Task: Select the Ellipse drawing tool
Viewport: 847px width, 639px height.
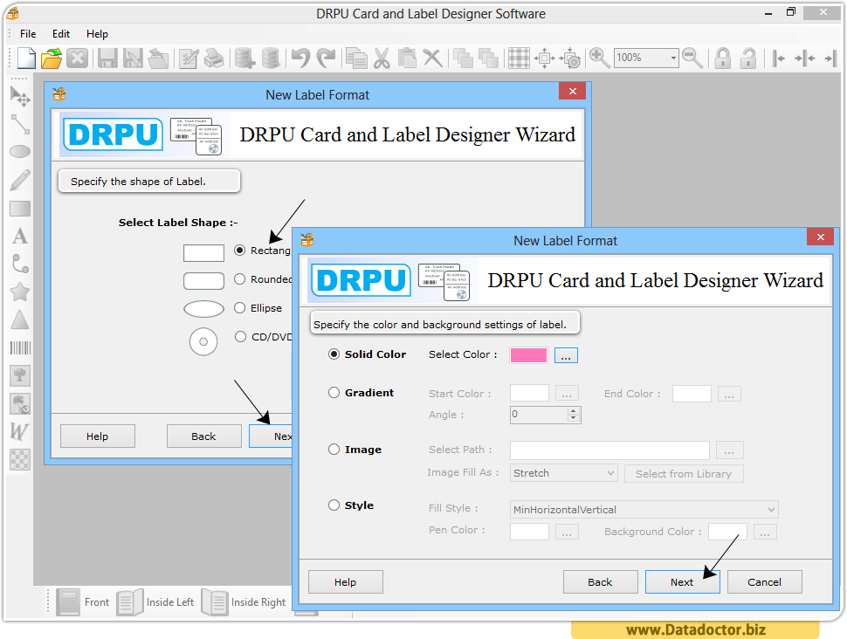Action: point(19,151)
